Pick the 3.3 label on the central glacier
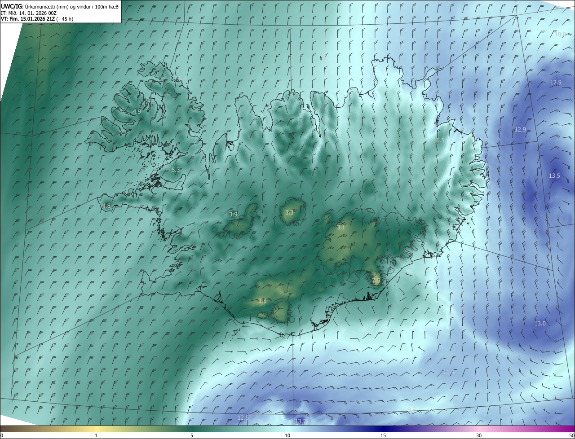 click(289, 213)
